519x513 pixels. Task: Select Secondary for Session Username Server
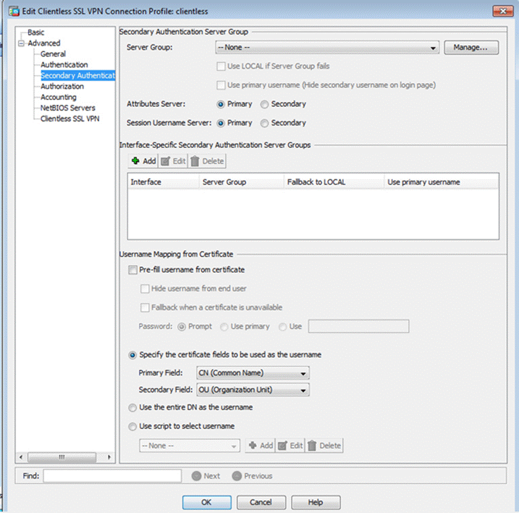pyautogui.click(x=264, y=123)
